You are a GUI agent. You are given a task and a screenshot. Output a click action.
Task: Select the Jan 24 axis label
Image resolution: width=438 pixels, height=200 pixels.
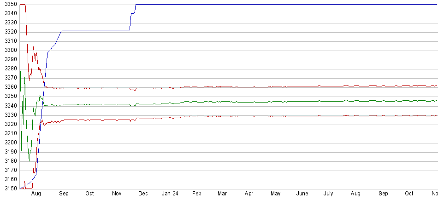pyautogui.click(x=170, y=194)
